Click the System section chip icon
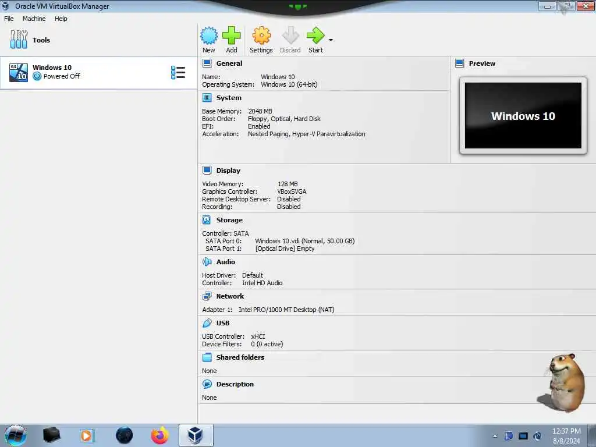Image resolution: width=596 pixels, height=447 pixels. (x=207, y=98)
